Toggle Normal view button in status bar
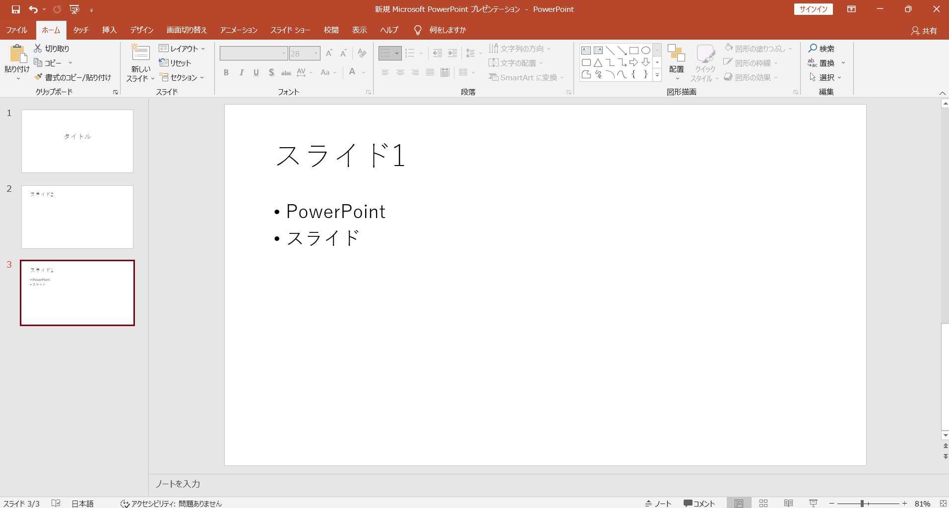 coord(739,503)
